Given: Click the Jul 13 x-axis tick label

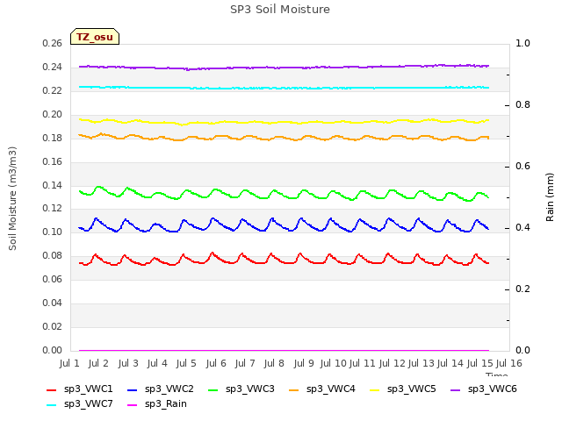Looking at the screenshot, I should point(421,363).
